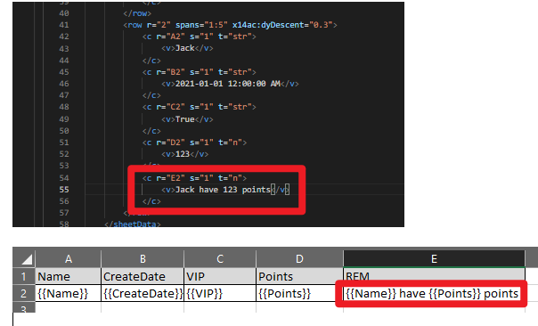Click the c r="A2" tag line

[199, 37]
